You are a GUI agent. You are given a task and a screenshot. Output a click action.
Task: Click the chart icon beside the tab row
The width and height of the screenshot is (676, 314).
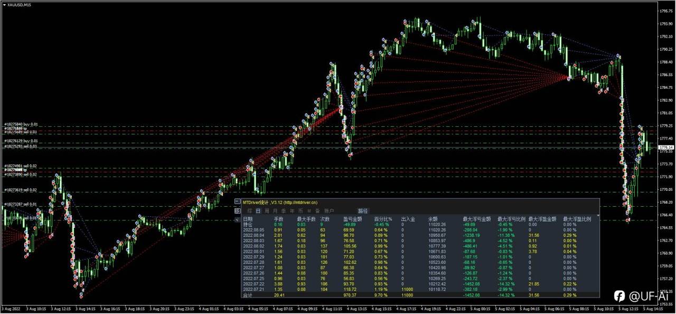click(237, 210)
